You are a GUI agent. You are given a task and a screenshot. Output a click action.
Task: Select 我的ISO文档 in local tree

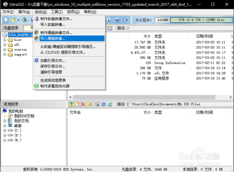24,116
